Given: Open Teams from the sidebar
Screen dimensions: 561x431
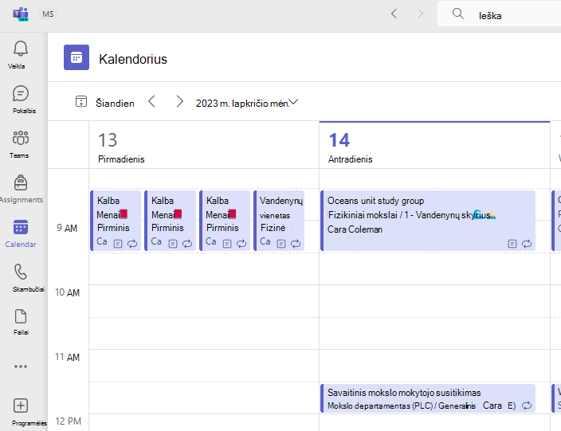Looking at the screenshot, I should click(21, 138).
